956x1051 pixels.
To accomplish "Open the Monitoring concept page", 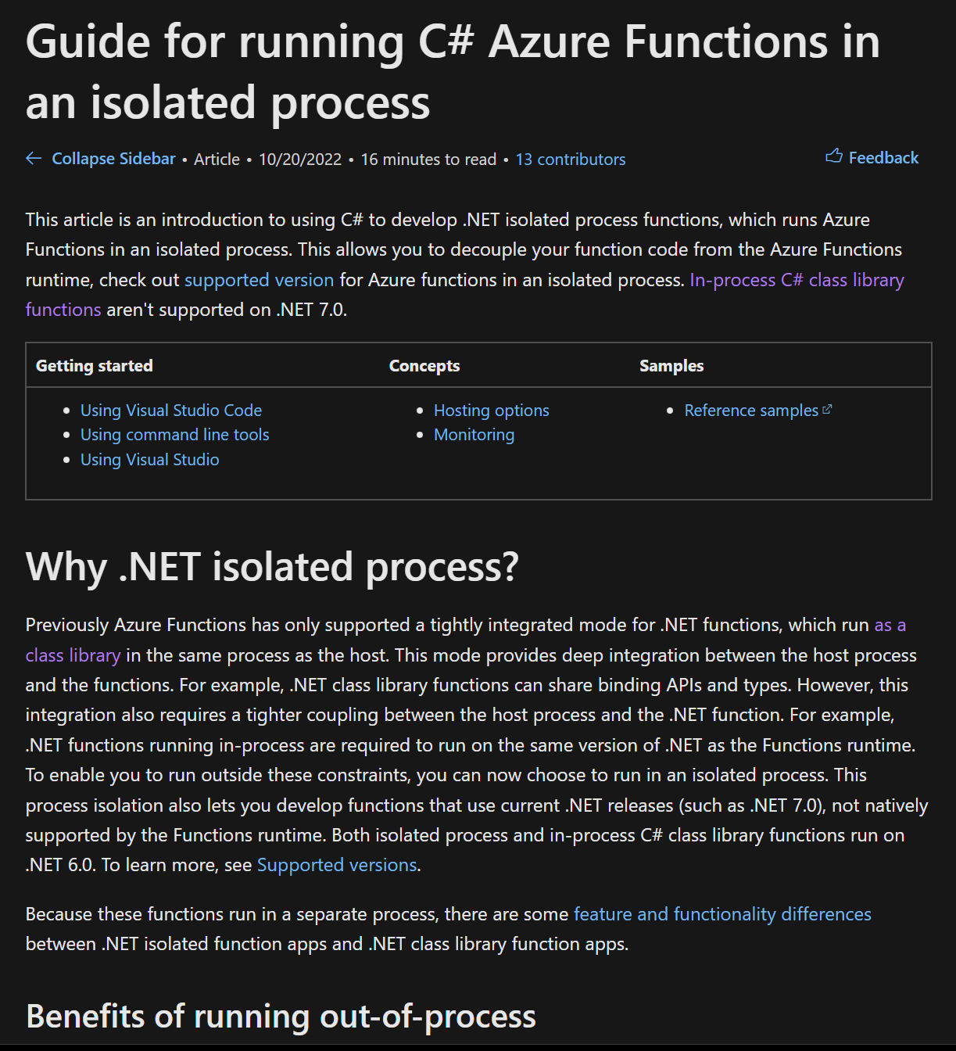I will [x=474, y=434].
